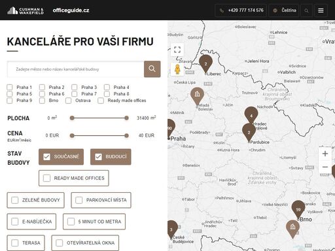This screenshot has width=335, height=251.
Task: Click the phone number +420 777 174 576
Action: (241, 10)
